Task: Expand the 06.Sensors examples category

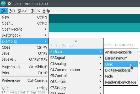Action: tap(76, 82)
